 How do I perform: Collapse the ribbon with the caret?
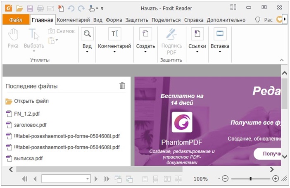coord(281,60)
